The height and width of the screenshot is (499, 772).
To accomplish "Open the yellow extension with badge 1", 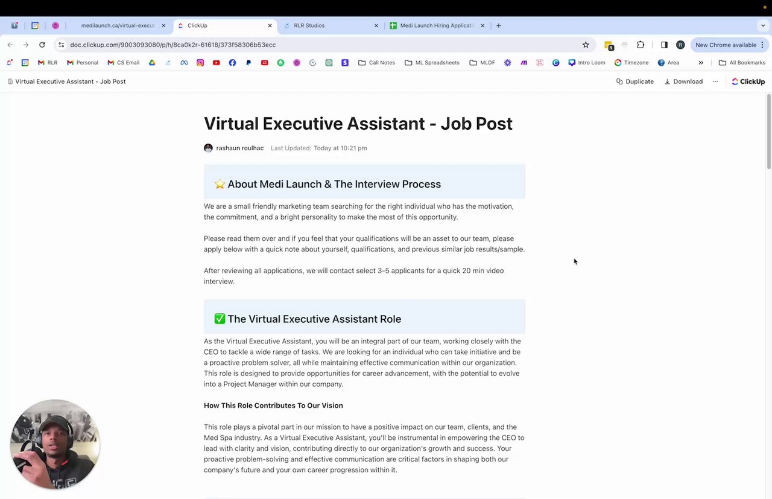I will (609, 45).
